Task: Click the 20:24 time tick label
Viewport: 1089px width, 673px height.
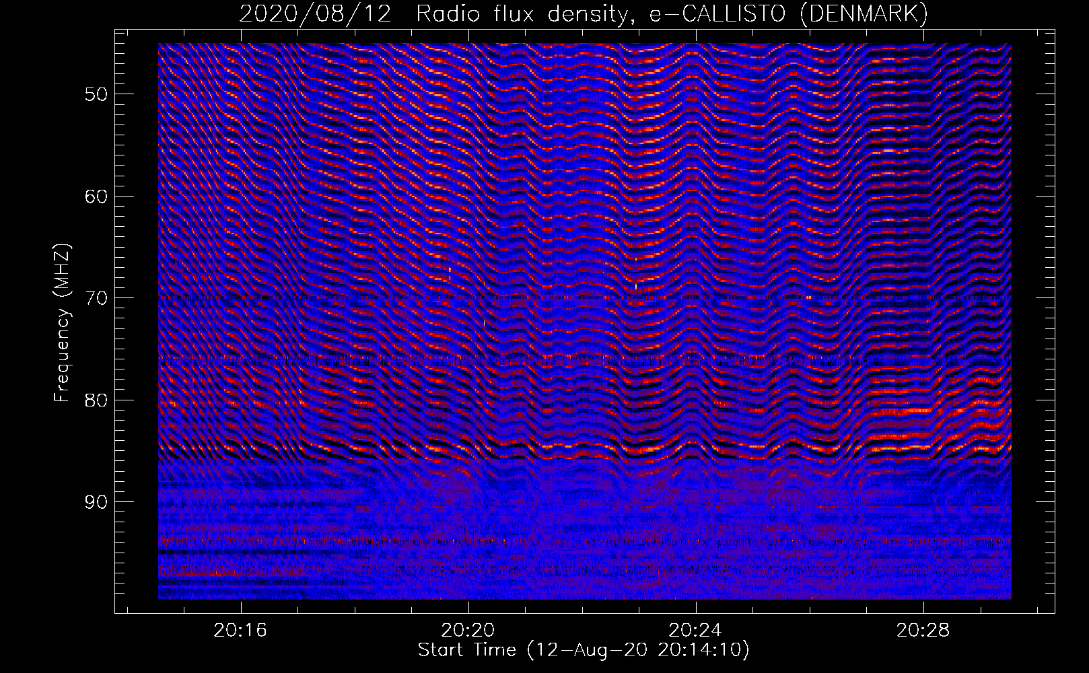Action: click(x=695, y=630)
